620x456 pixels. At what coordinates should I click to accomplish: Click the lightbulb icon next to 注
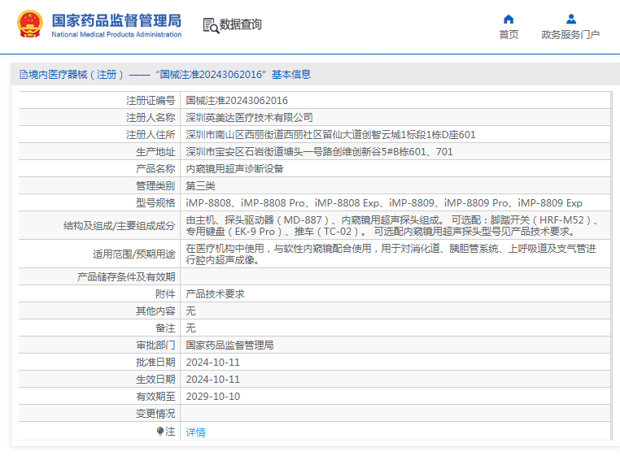[x=159, y=431]
